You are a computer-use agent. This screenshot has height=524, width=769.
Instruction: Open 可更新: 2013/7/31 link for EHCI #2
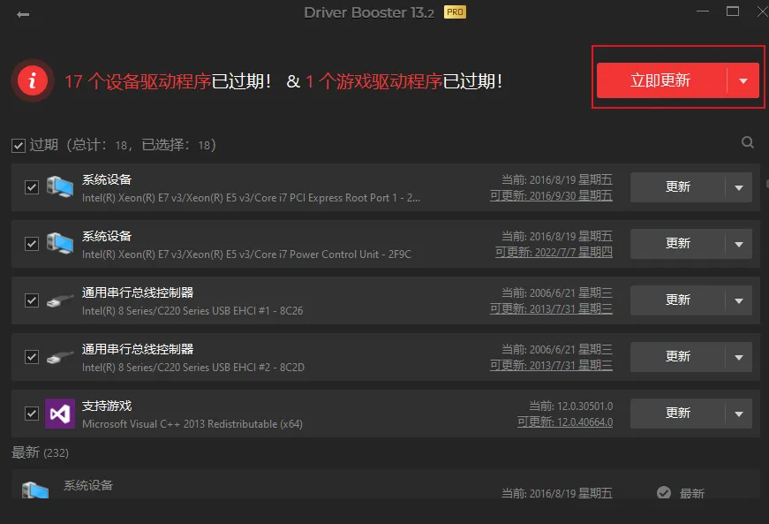click(x=551, y=365)
